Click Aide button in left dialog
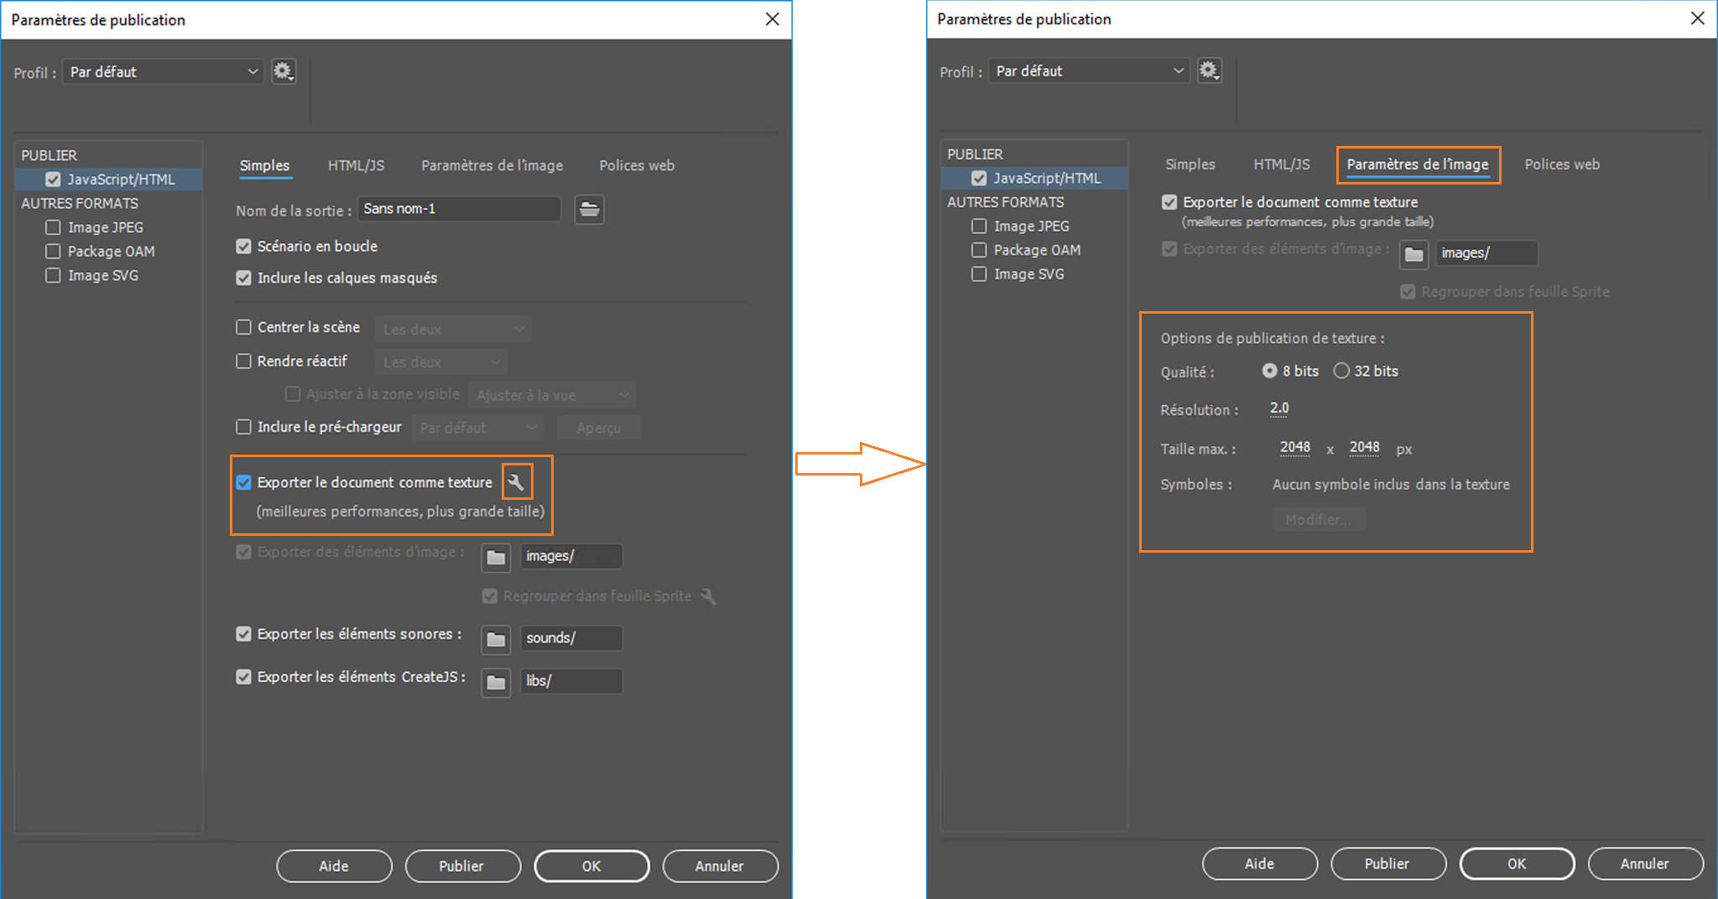 [334, 866]
